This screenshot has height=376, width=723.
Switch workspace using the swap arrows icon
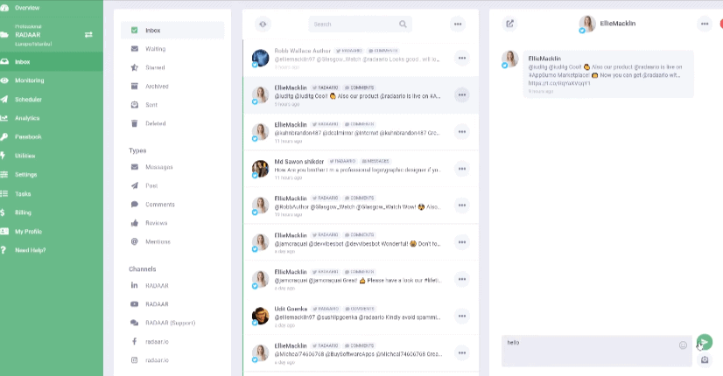(88, 34)
